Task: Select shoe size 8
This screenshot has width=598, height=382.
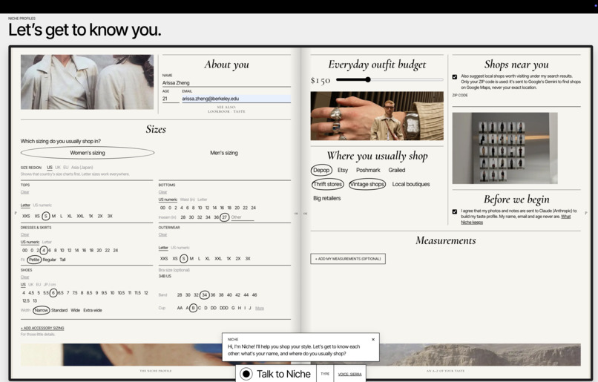Action: [82, 293]
